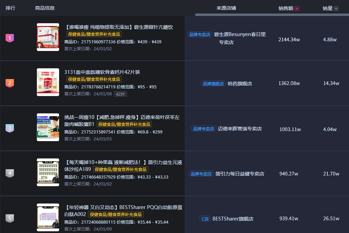349x233 pixels.
Task: Click the rank 2 badge icon
Action: tap(10, 83)
